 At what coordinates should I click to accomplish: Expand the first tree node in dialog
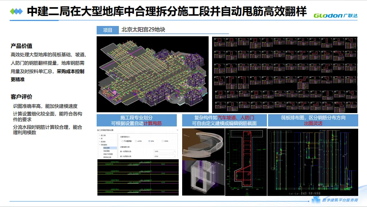tap(100, 136)
